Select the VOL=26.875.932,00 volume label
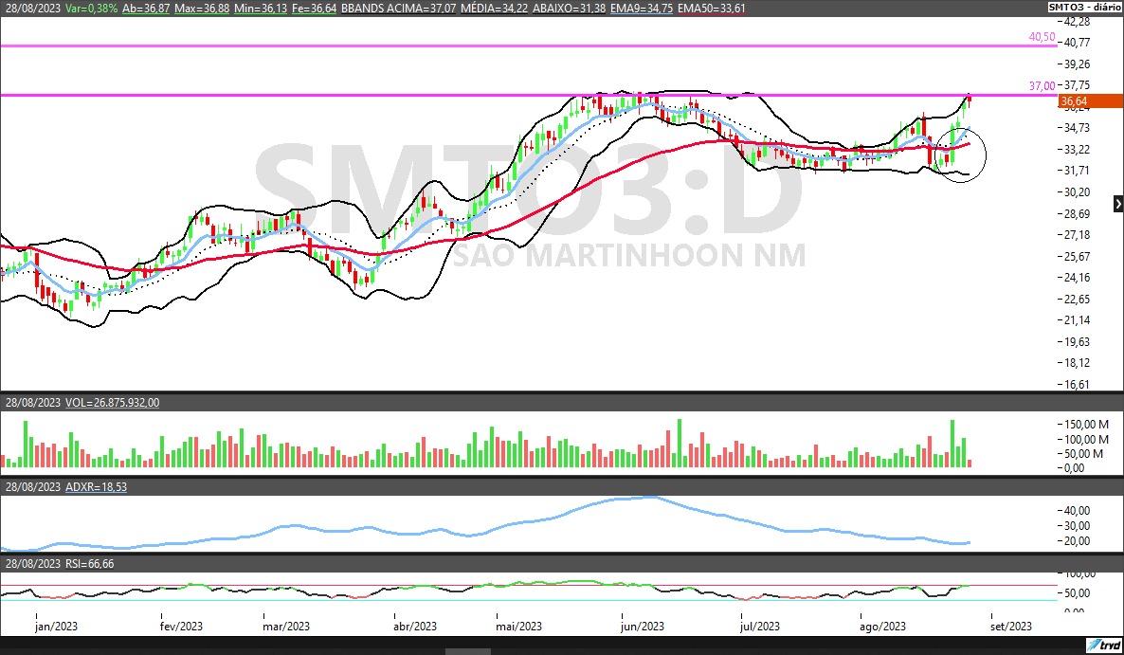The width and height of the screenshot is (1124, 655). click(113, 403)
